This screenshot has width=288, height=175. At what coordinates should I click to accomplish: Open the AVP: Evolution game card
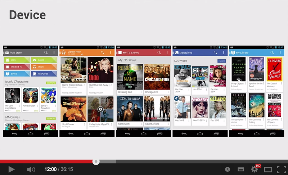tap(30, 100)
